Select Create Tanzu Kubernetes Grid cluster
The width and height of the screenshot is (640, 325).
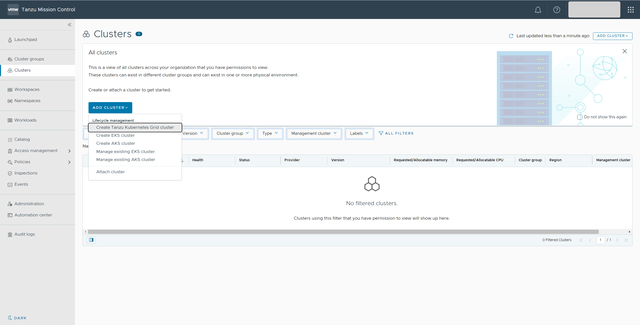point(135,127)
